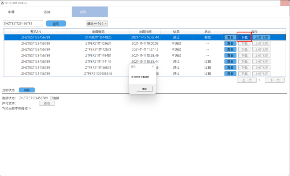
Task: Click the 整机SN column header
Action: click(x=35, y=32)
